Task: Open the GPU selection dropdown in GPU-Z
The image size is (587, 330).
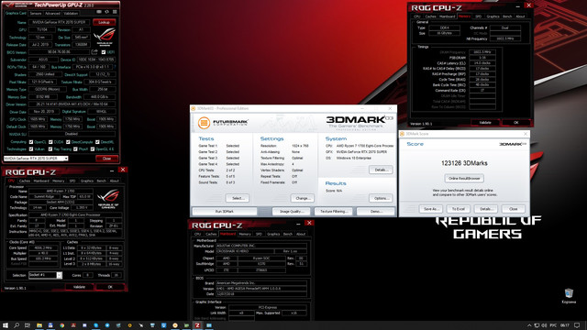Action: (36, 159)
